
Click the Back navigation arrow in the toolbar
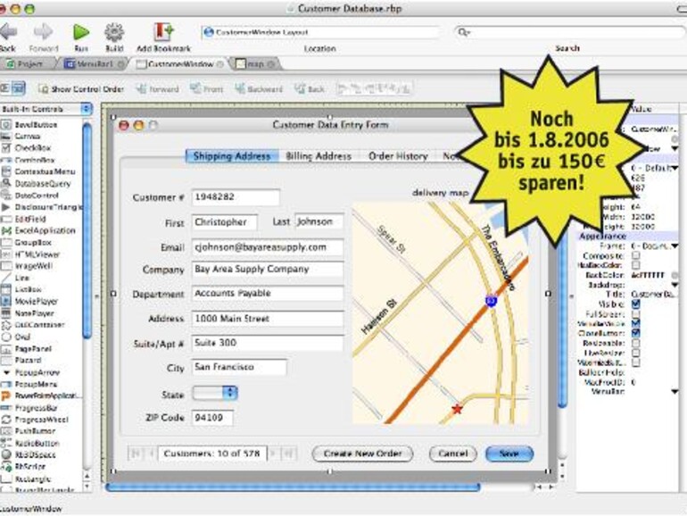pos(7,31)
